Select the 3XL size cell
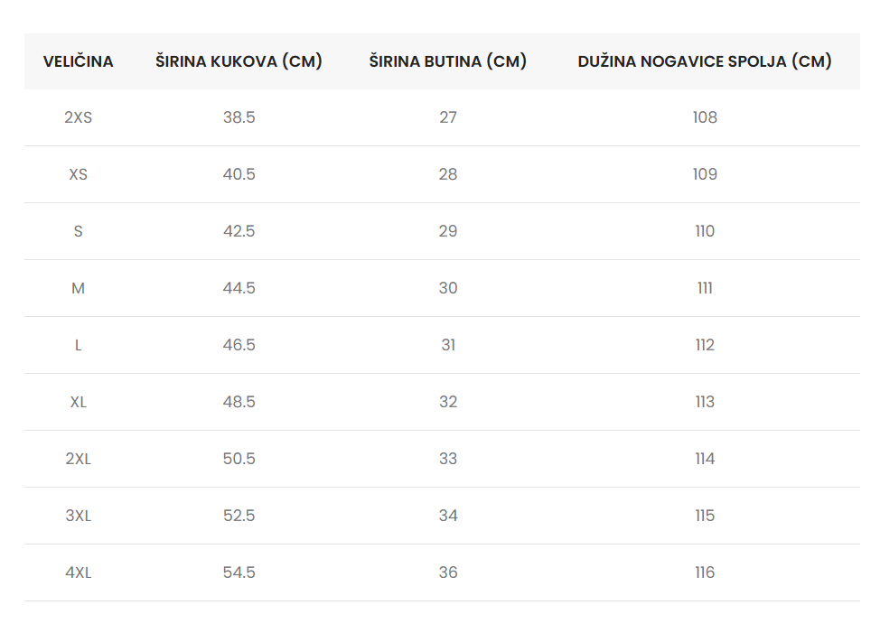 (79, 516)
